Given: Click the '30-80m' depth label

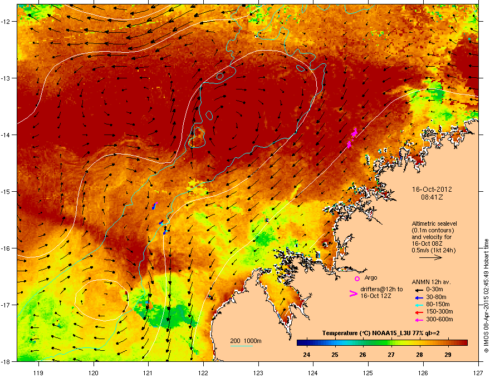Looking at the screenshot, I should [436, 297].
